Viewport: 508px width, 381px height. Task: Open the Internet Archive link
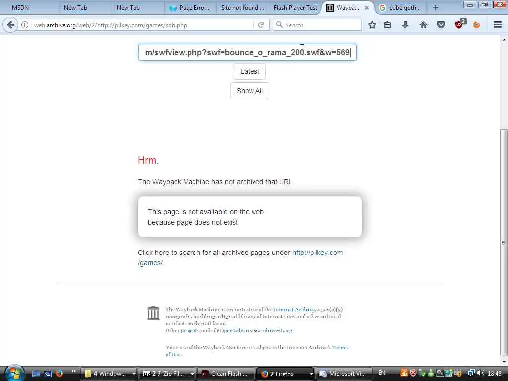[x=294, y=310]
